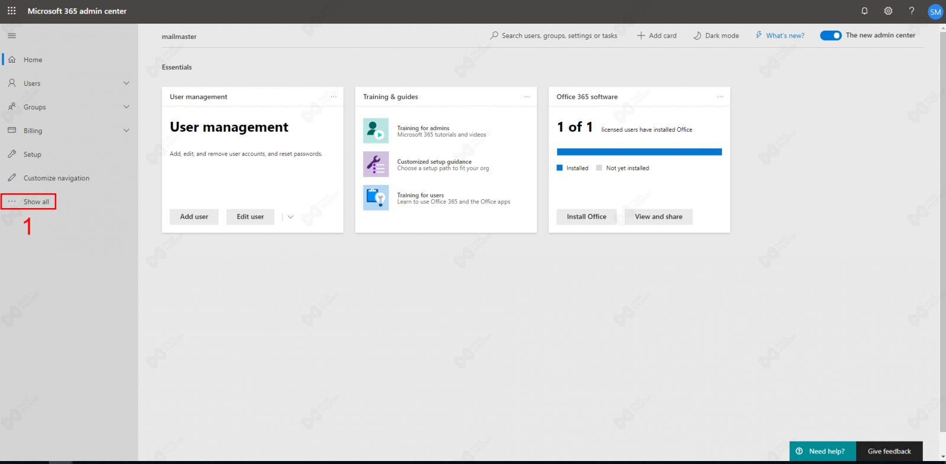
Task: Click the help question mark icon
Action: [x=912, y=11]
